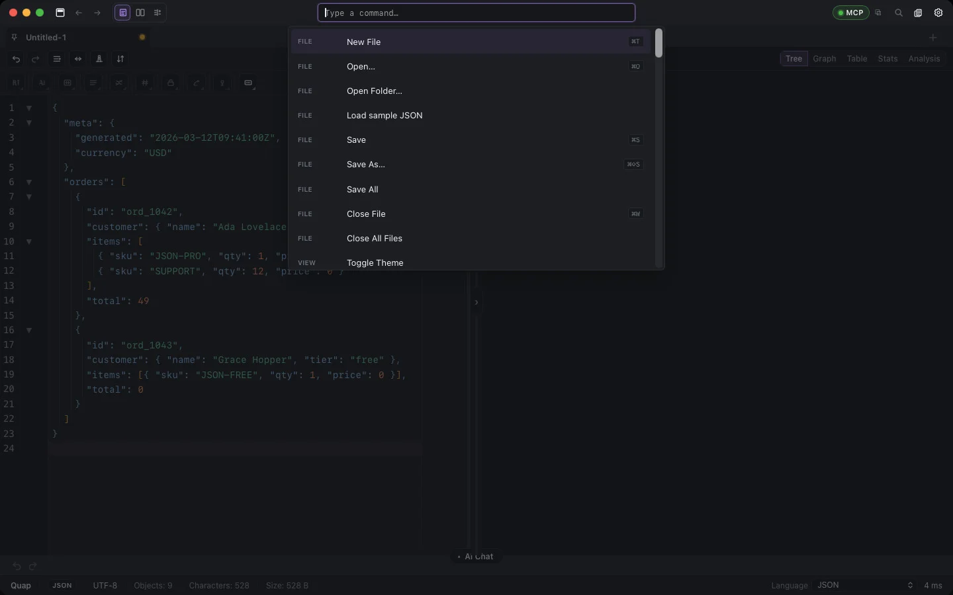
Task: Click the undo icon in editor toolbar
Action: [x=17, y=59]
